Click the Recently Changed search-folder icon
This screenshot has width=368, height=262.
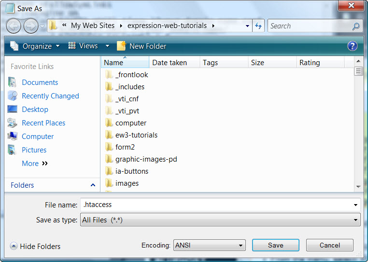pos(12,96)
